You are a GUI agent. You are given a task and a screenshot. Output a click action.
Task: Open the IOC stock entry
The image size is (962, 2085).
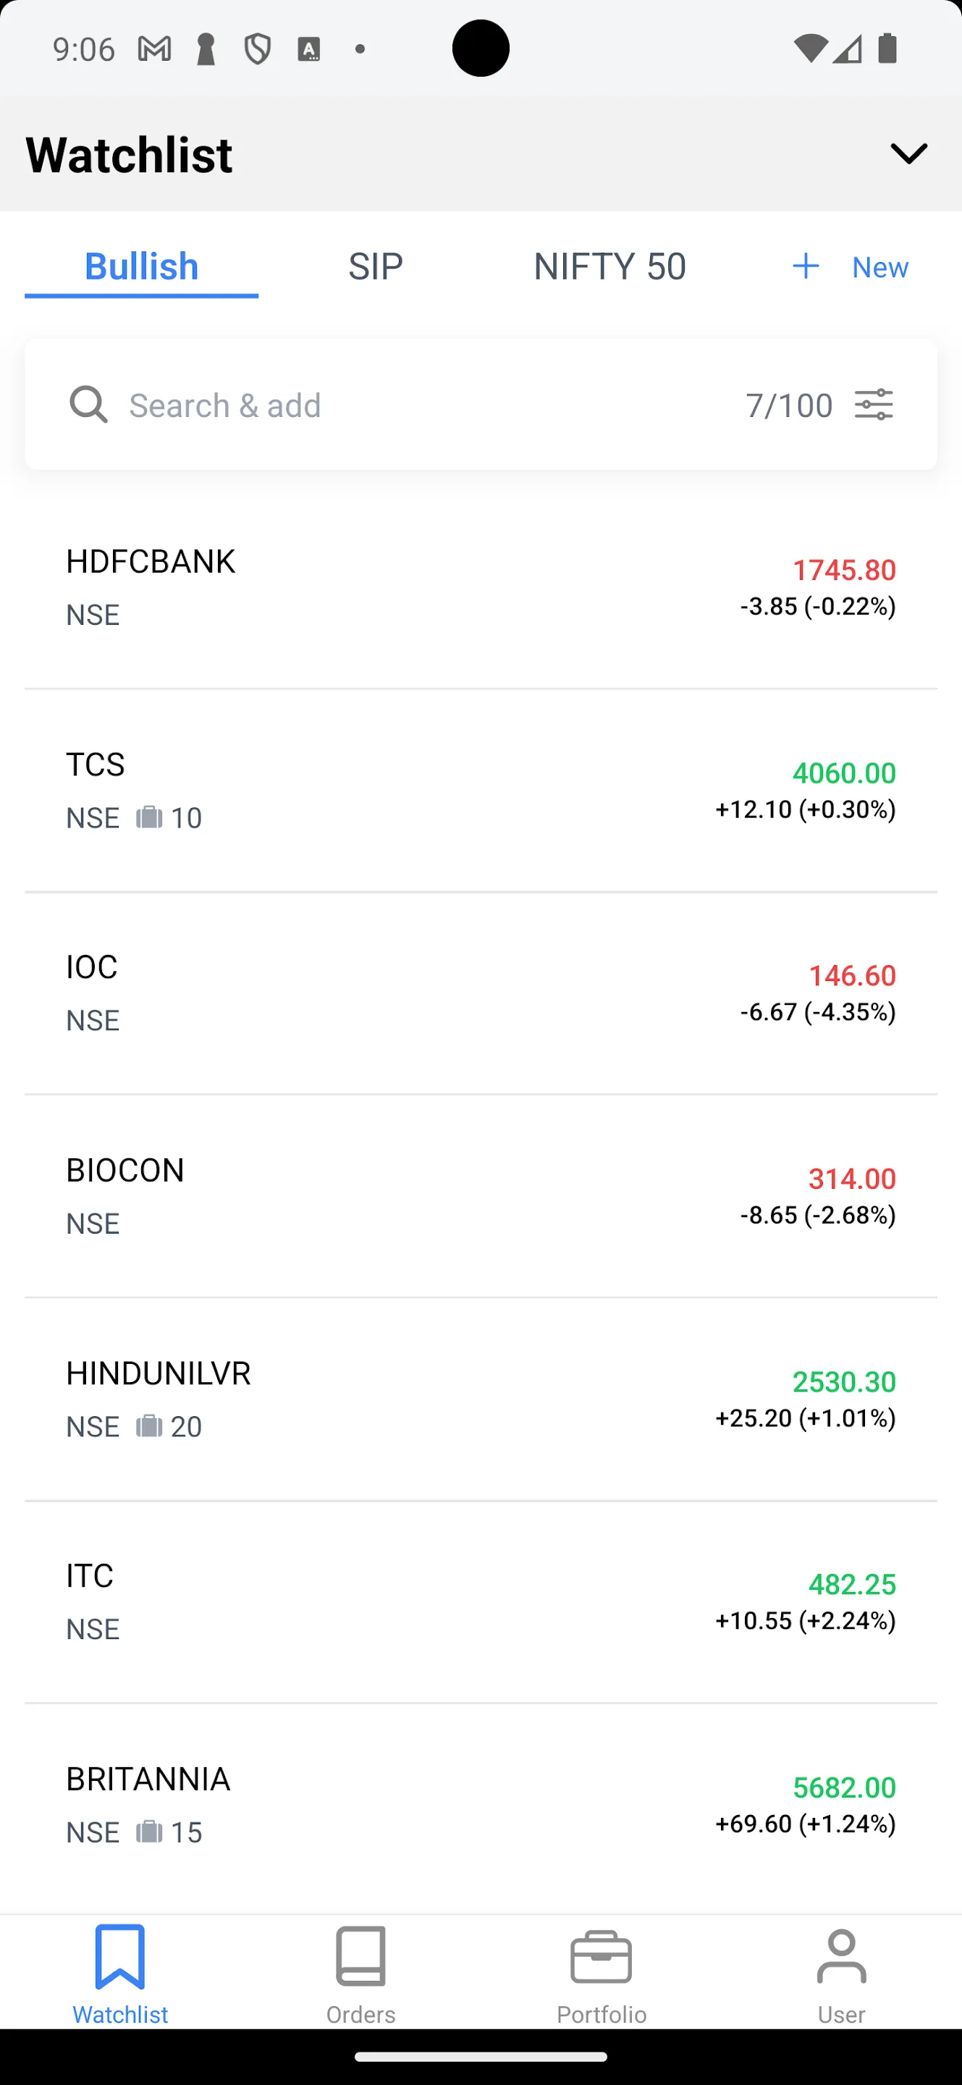[x=481, y=993]
